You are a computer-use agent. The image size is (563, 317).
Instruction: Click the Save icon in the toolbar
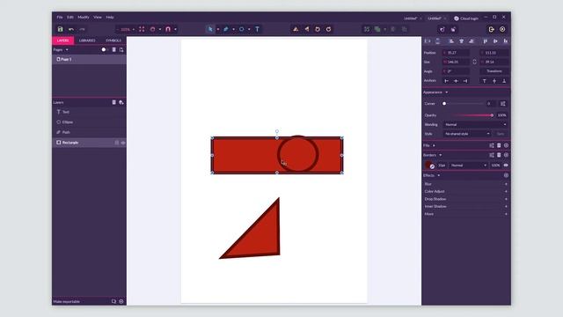(60, 29)
